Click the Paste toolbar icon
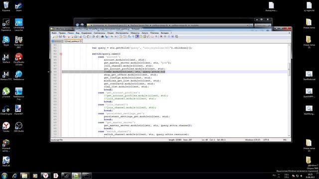The height and width of the screenshot is (179, 319). pos(88,37)
